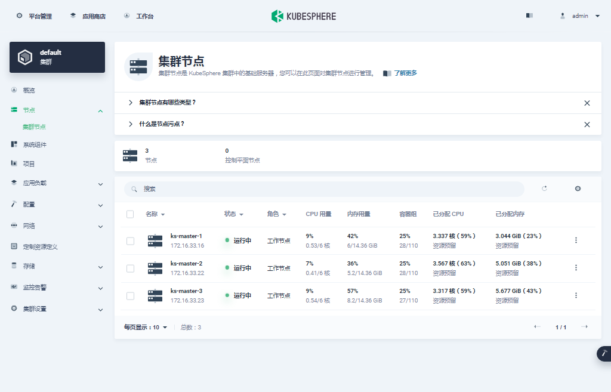Open more actions for ks-master-3

(x=576, y=295)
